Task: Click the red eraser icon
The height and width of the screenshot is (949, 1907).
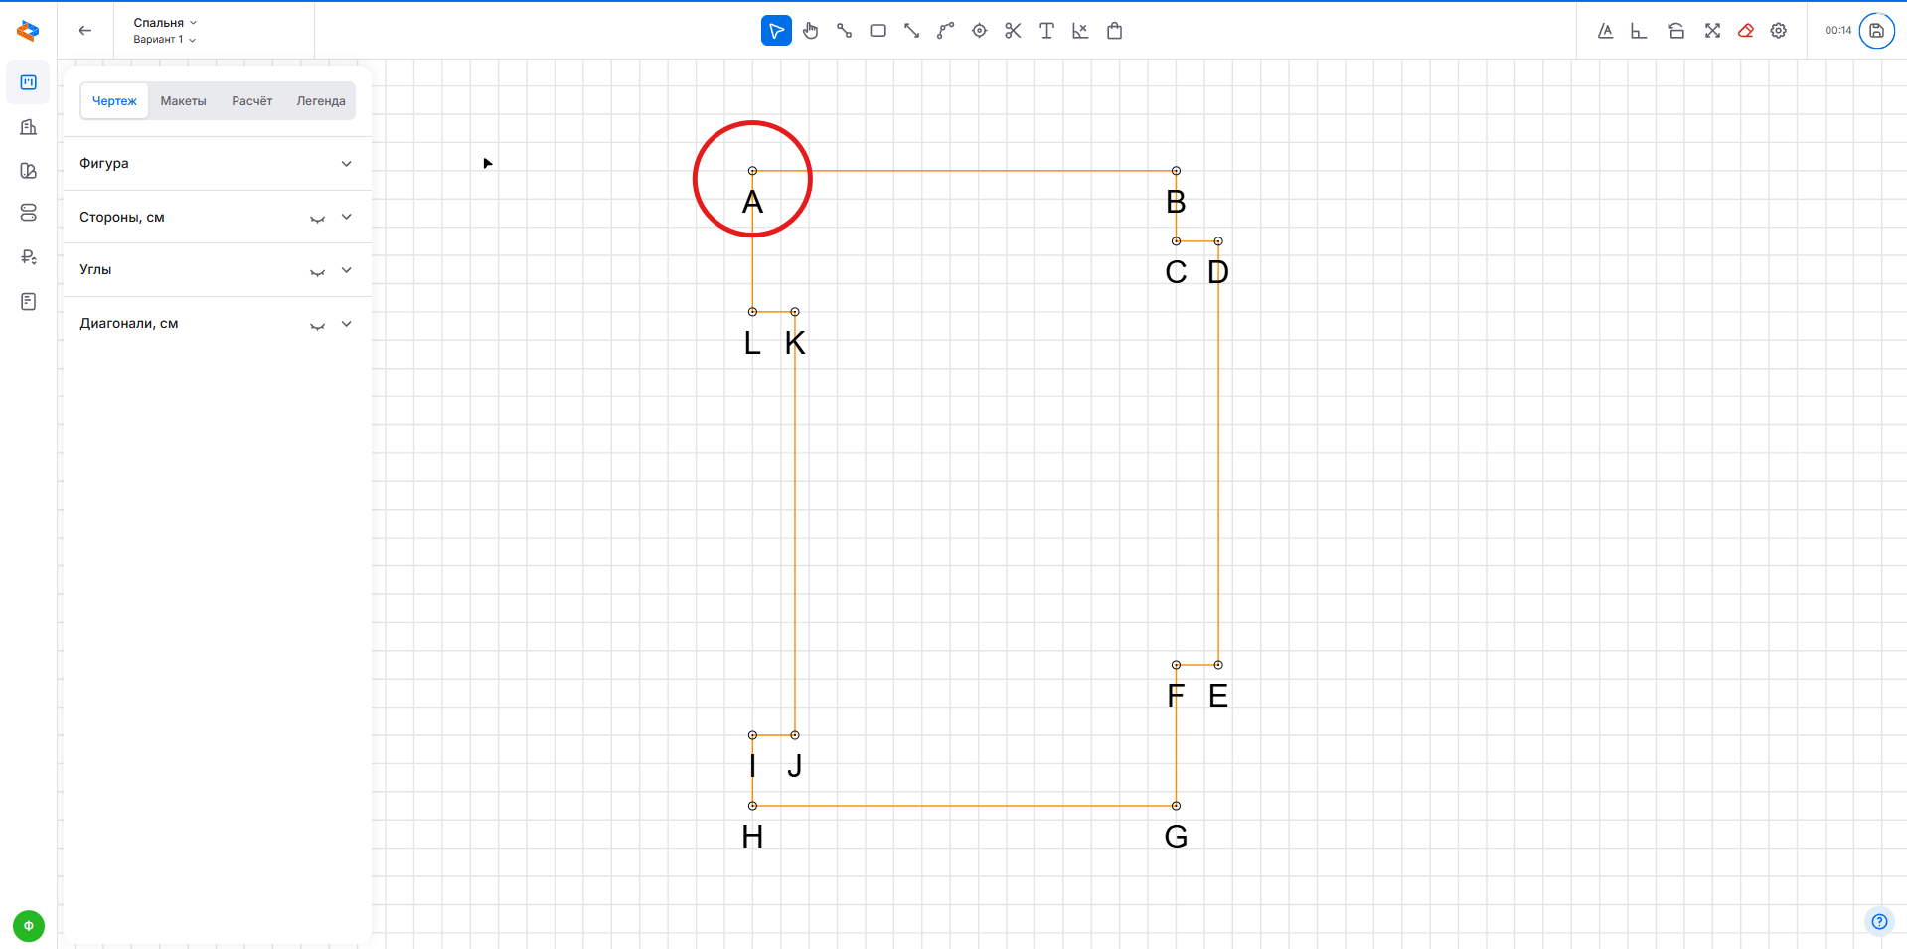Action: coord(1745,31)
